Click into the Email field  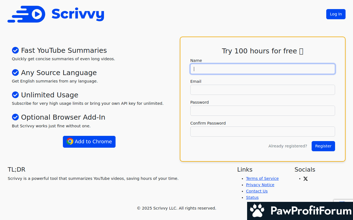pyautogui.click(x=263, y=90)
